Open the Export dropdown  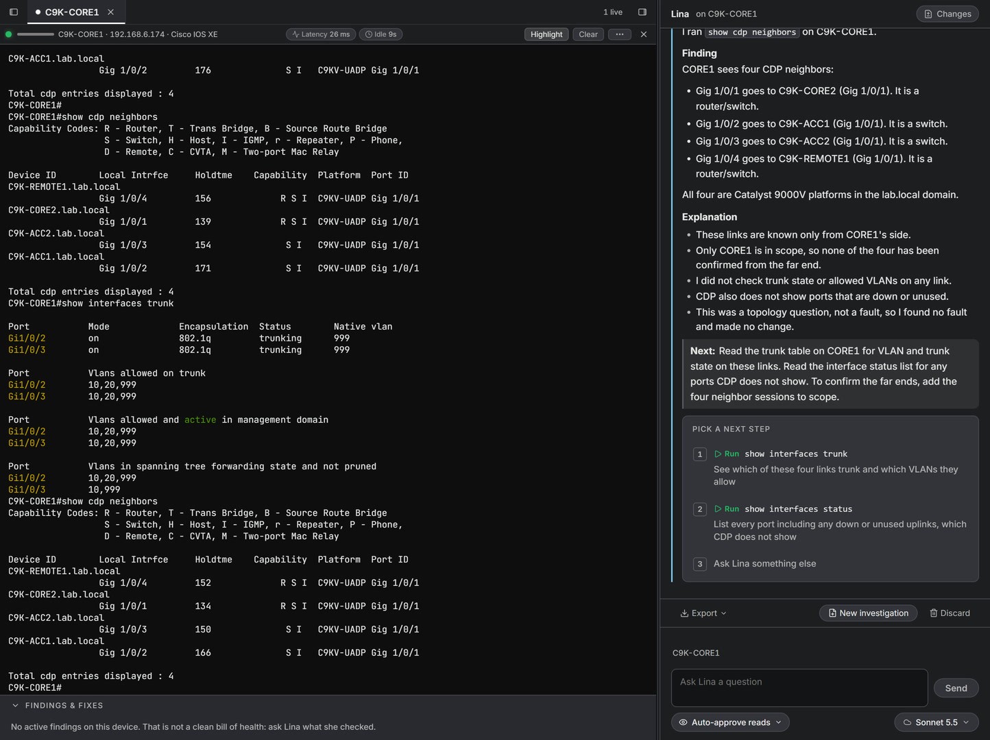(703, 613)
